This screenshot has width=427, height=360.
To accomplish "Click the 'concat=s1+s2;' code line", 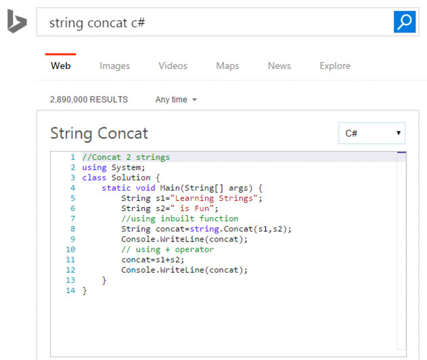I will point(153,260).
